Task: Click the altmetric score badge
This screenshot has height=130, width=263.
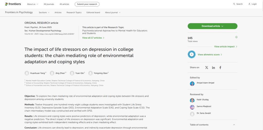Action: tap(192, 55)
